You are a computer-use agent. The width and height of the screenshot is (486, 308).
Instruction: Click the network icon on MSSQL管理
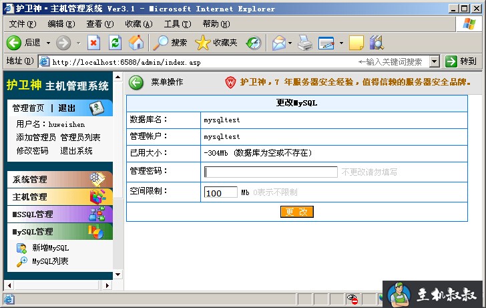(97, 214)
